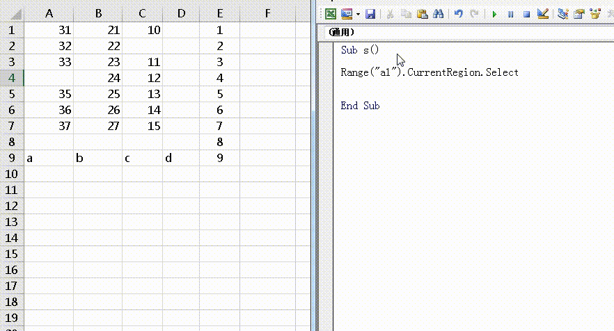Click the Range("a1").CurrentRegion.Select code line
The image size is (614, 331).
click(x=429, y=72)
